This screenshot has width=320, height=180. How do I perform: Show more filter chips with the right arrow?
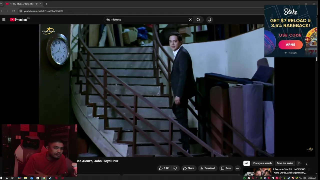[x=306, y=164]
